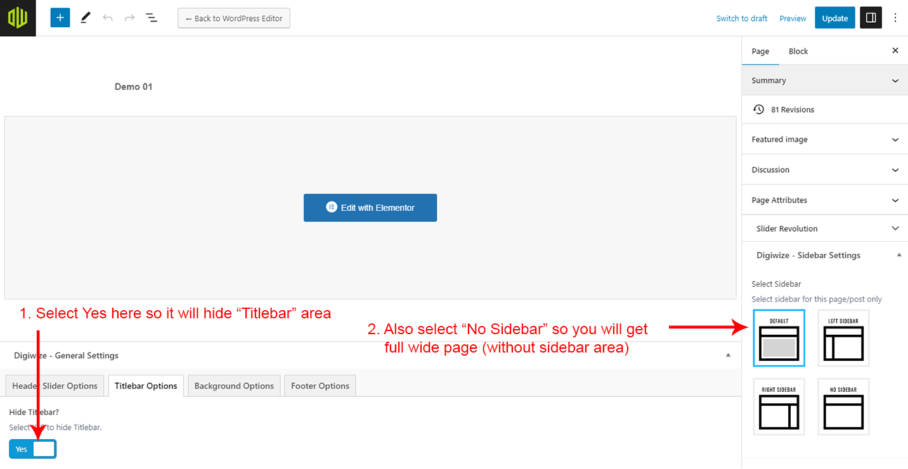Choose the Left Sidebar layout option
The image size is (908, 469).
coord(843,338)
